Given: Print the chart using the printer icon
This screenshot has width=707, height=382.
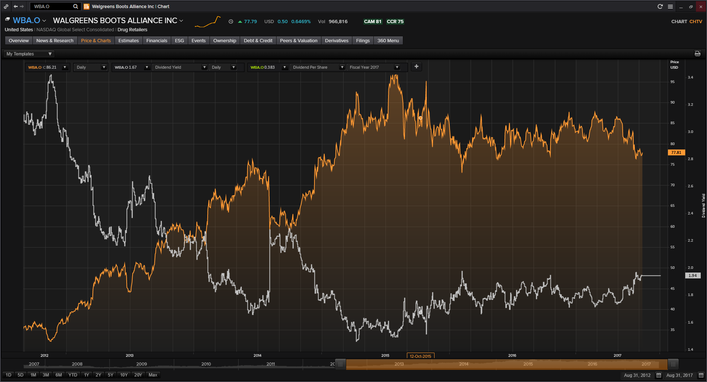Looking at the screenshot, I should (x=697, y=54).
